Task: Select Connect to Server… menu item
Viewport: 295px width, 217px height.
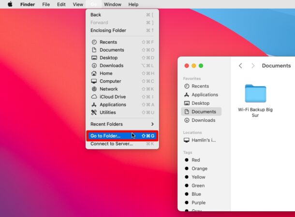Action: pos(122,144)
